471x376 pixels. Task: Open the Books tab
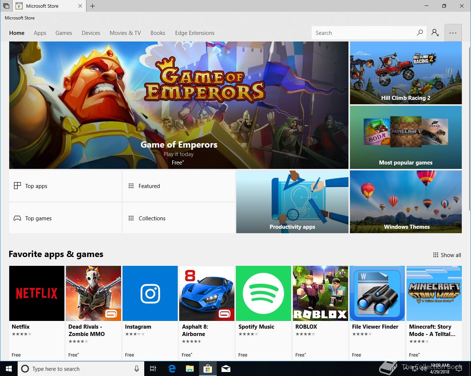(158, 33)
